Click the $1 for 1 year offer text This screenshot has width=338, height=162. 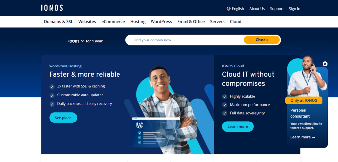(x=92, y=41)
